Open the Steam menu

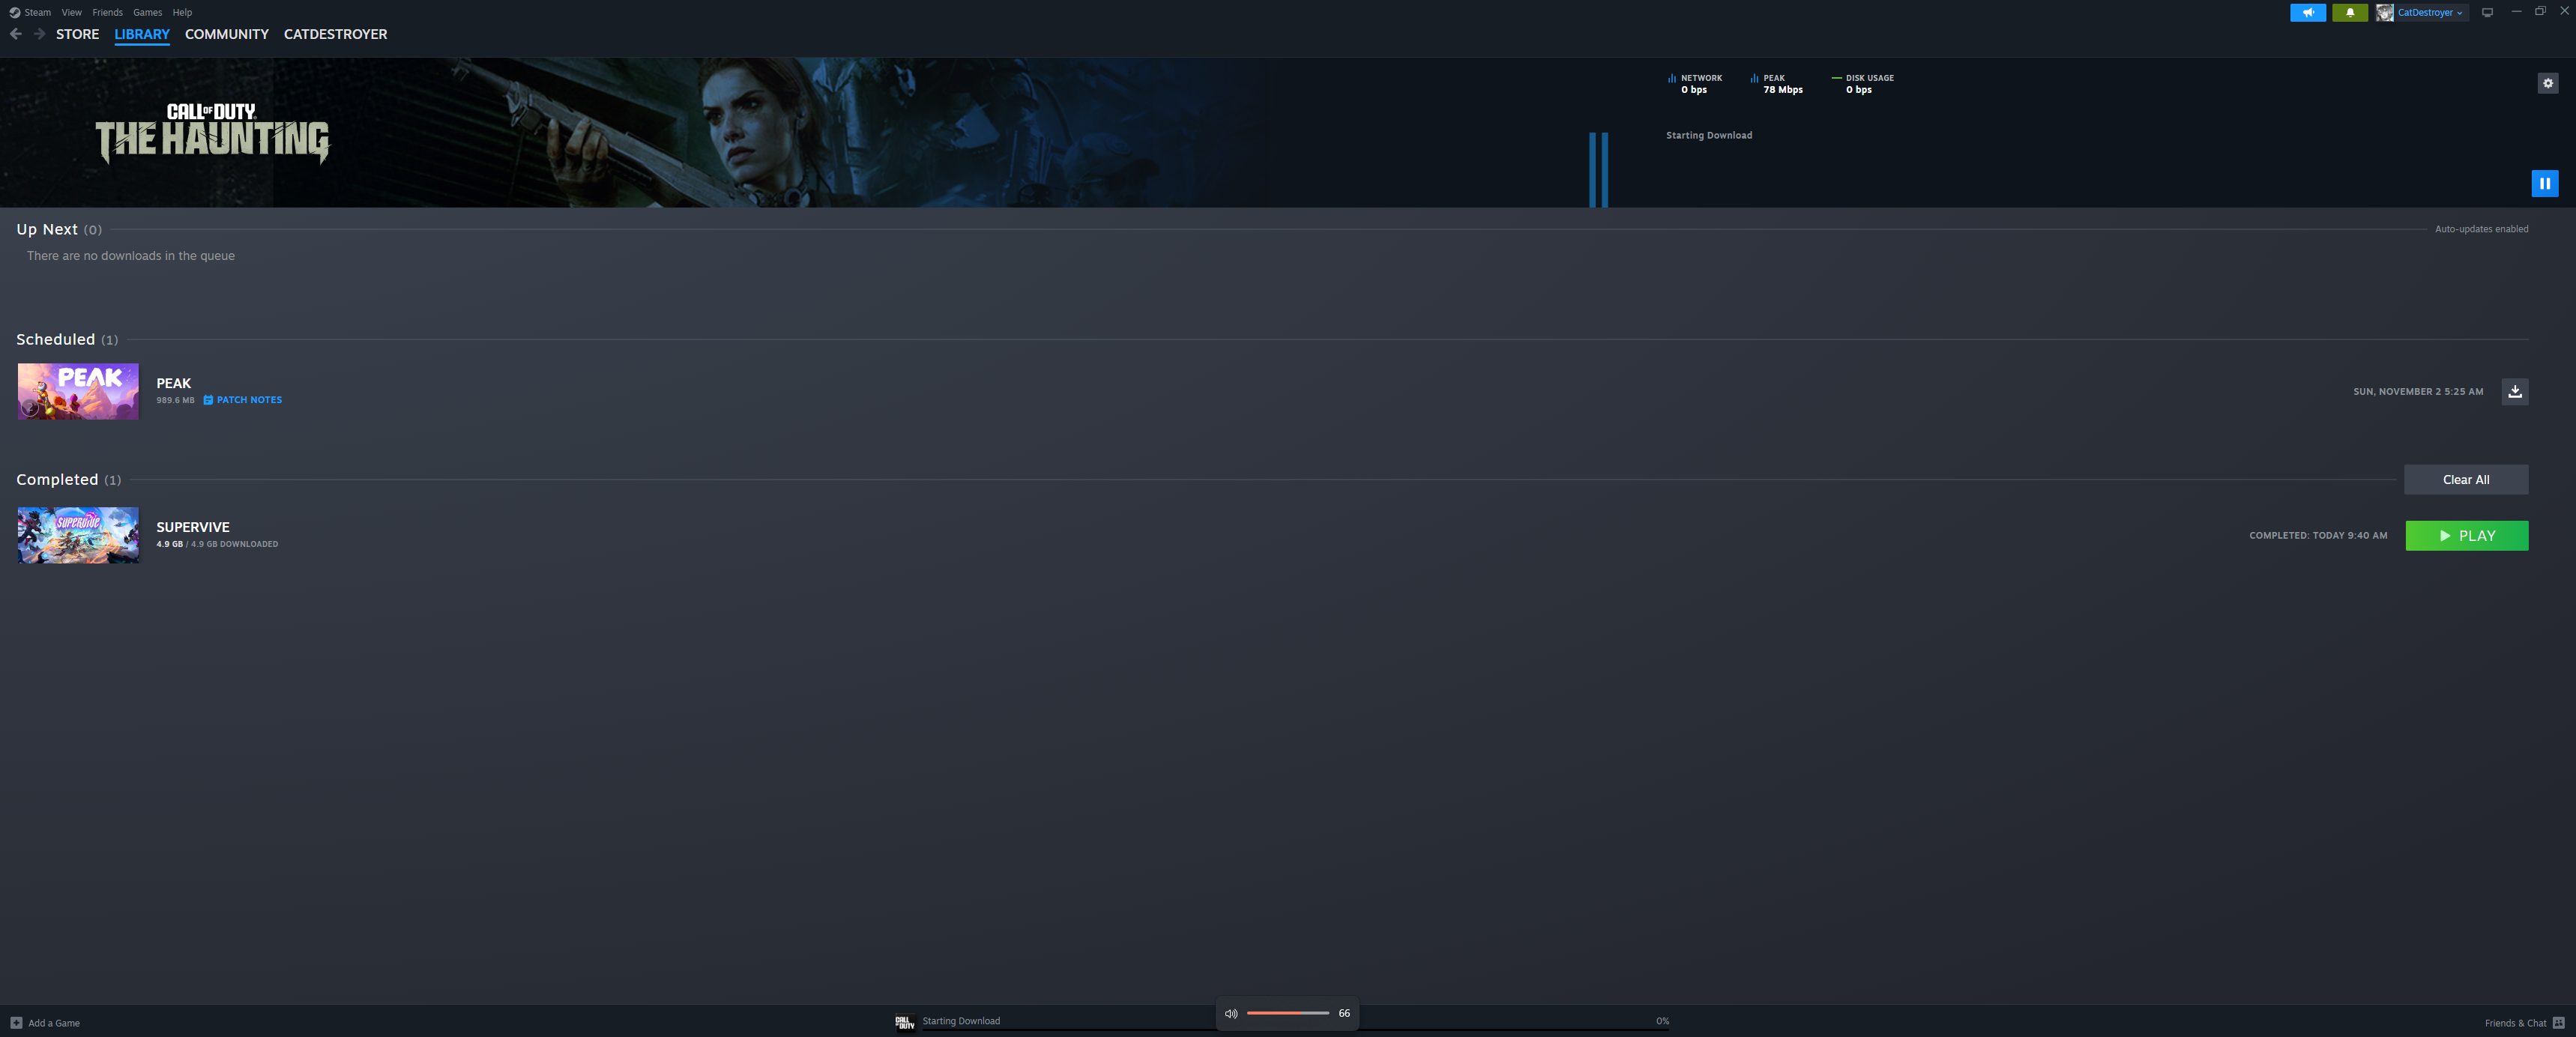37,12
